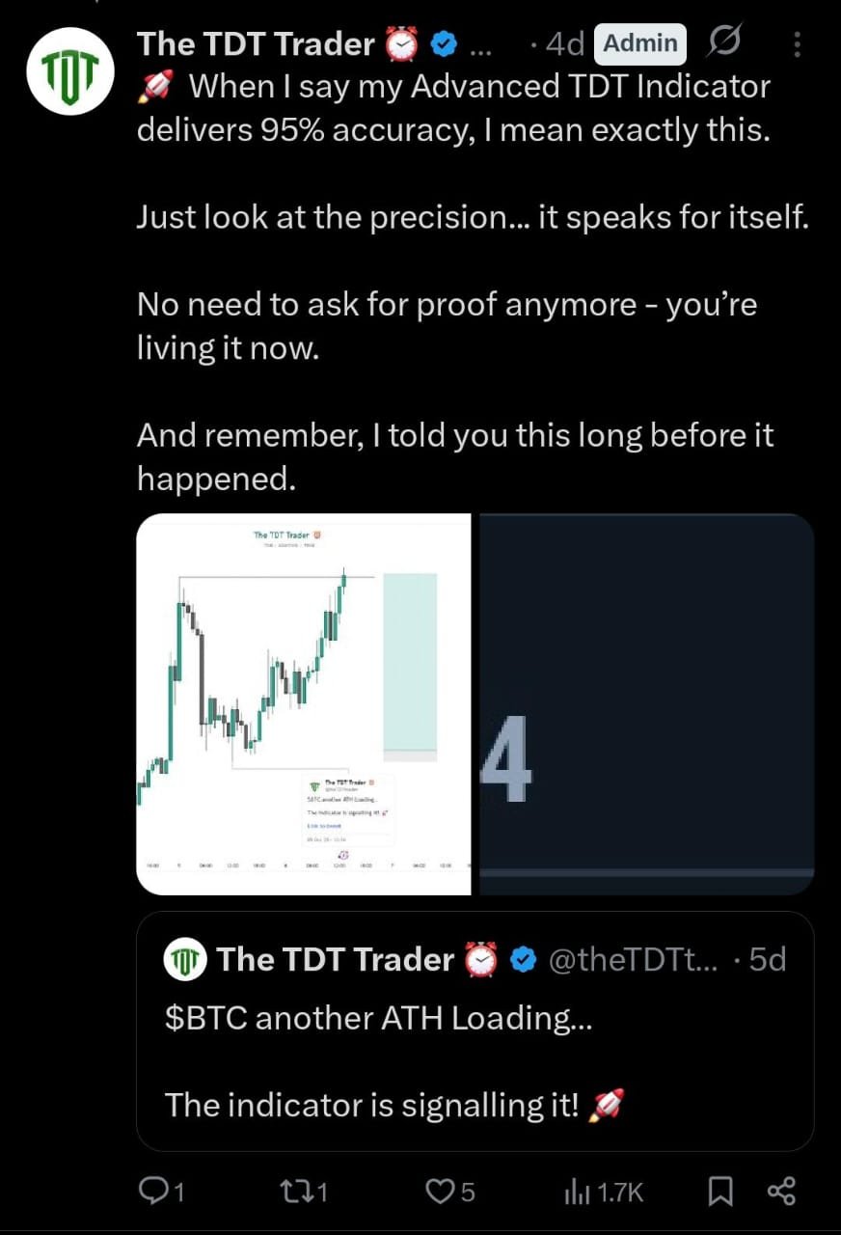Like the post with the heart icon
Screen dimensions: 841x1235
440,1193
